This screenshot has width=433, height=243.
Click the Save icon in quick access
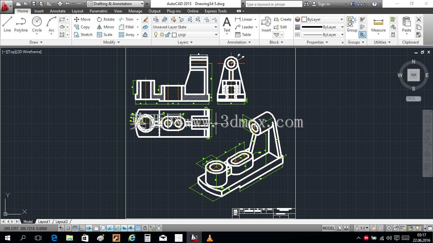click(33, 4)
